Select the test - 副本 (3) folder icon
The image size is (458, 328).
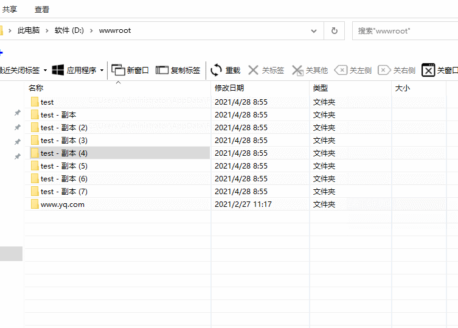click(x=35, y=141)
